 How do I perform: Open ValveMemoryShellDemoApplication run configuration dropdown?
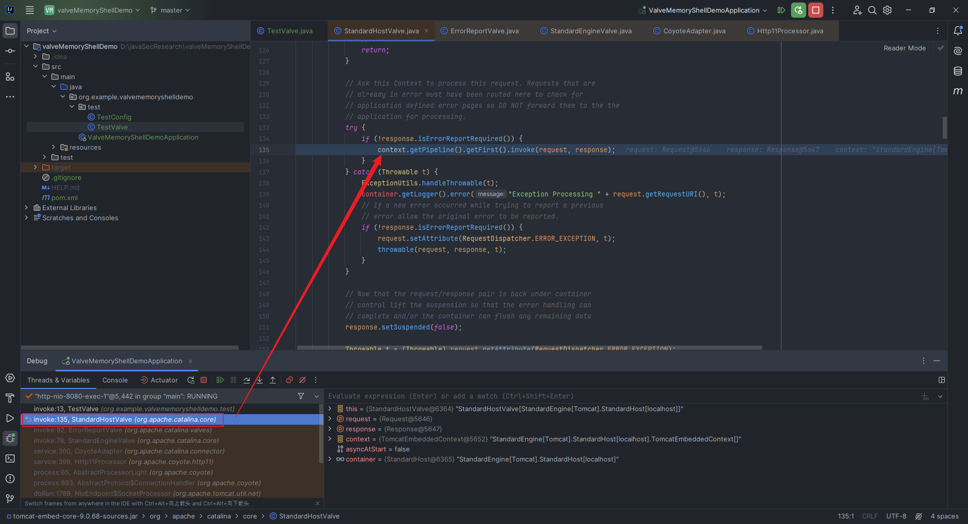pyautogui.click(x=703, y=10)
